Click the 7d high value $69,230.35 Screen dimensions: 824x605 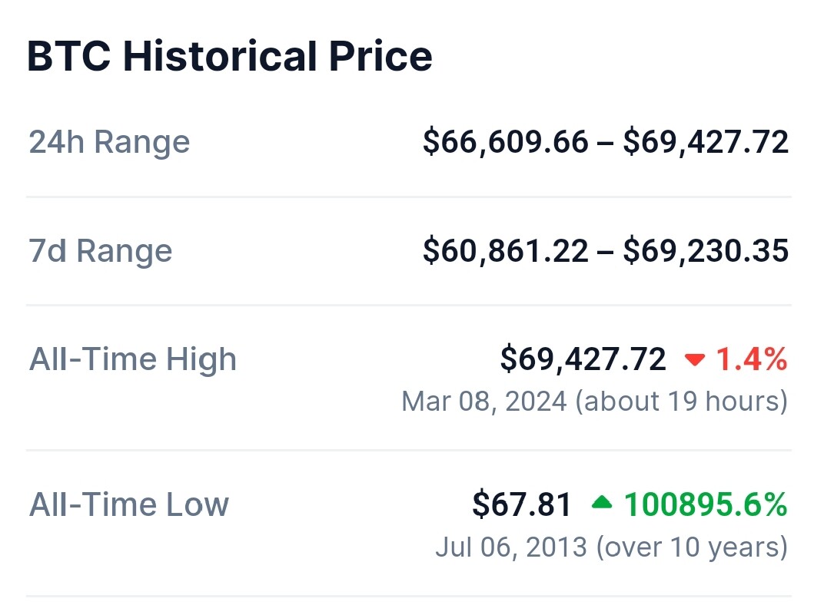[706, 251]
